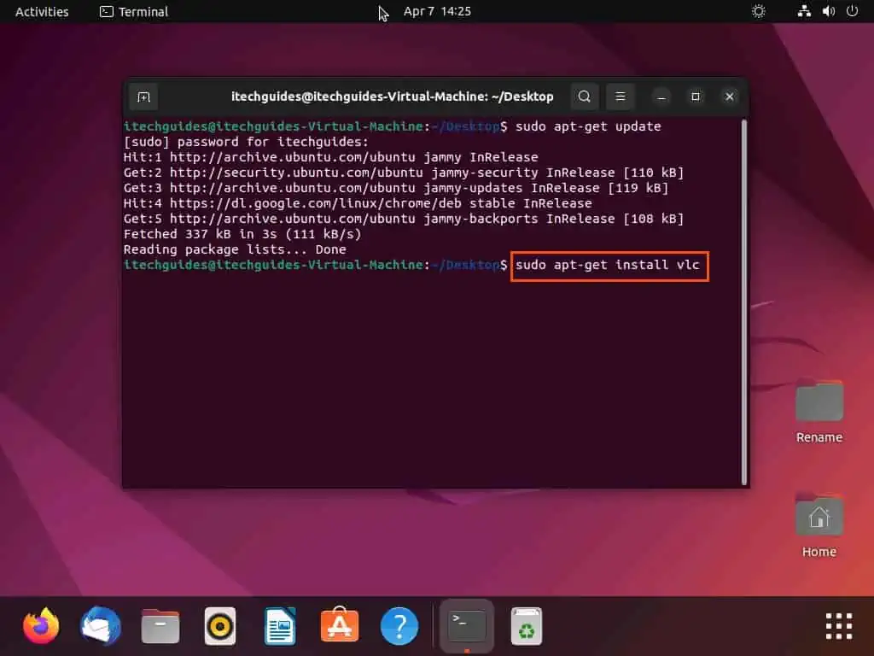Open a new terminal tab with the plus button
The height and width of the screenshot is (656, 874).
[x=143, y=97]
